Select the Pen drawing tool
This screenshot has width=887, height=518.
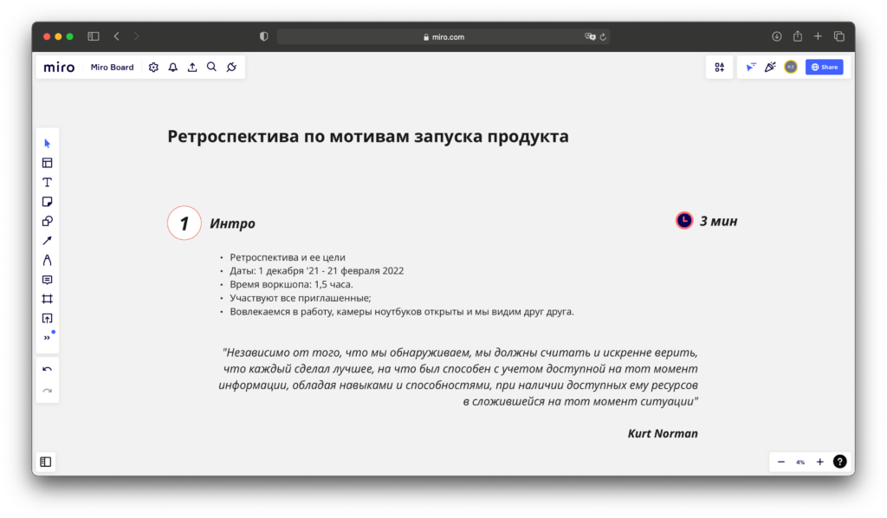pyautogui.click(x=47, y=259)
